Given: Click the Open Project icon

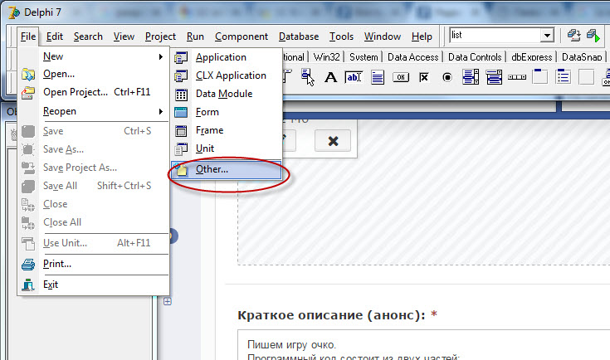Looking at the screenshot, I should [28, 93].
